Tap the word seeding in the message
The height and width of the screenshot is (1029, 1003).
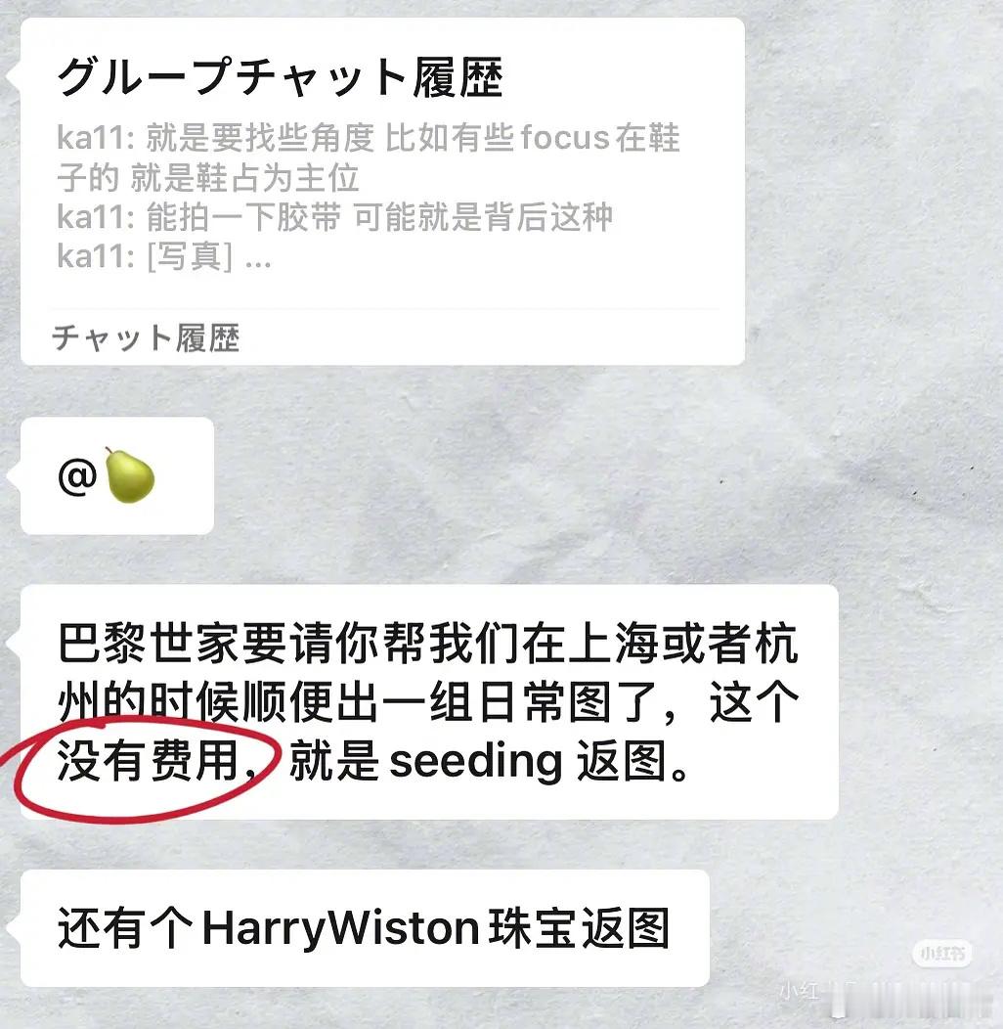475,761
